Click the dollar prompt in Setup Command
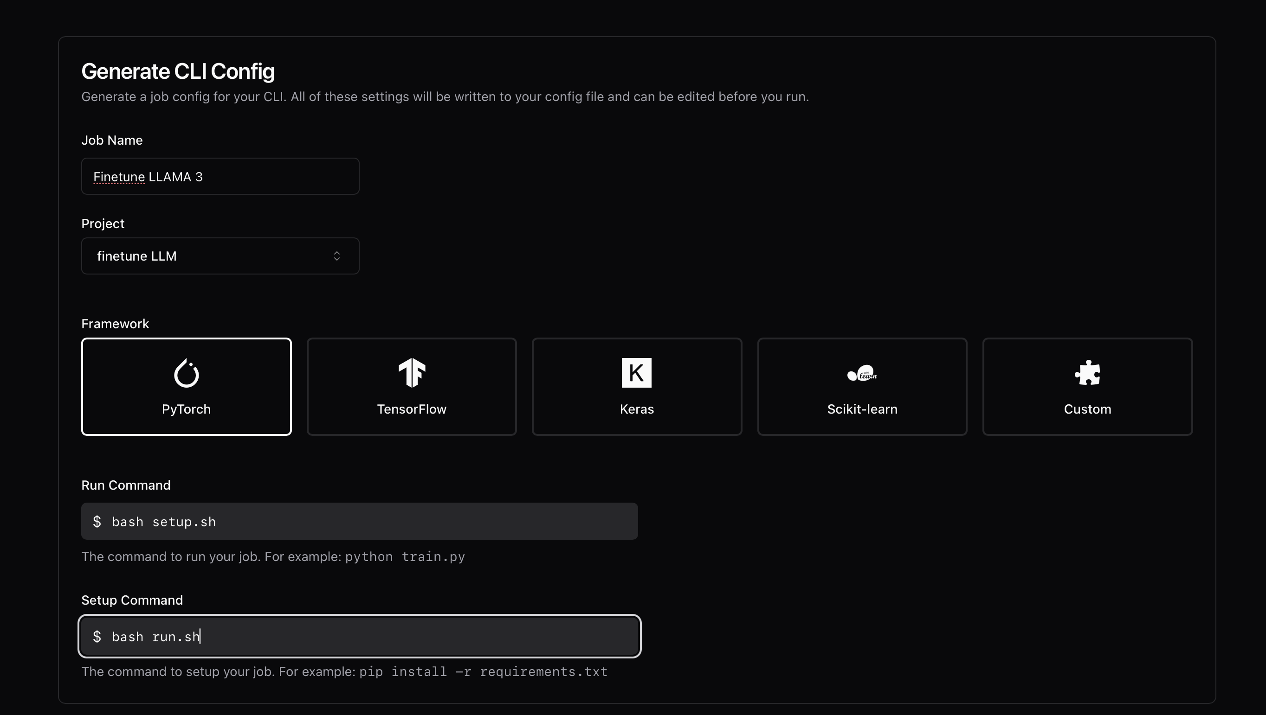The height and width of the screenshot is (715, 1266). [97, 637]
